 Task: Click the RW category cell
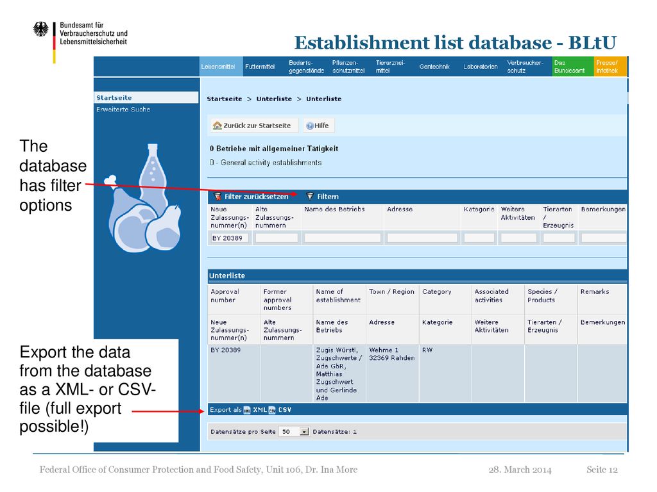tap(445, 374)
